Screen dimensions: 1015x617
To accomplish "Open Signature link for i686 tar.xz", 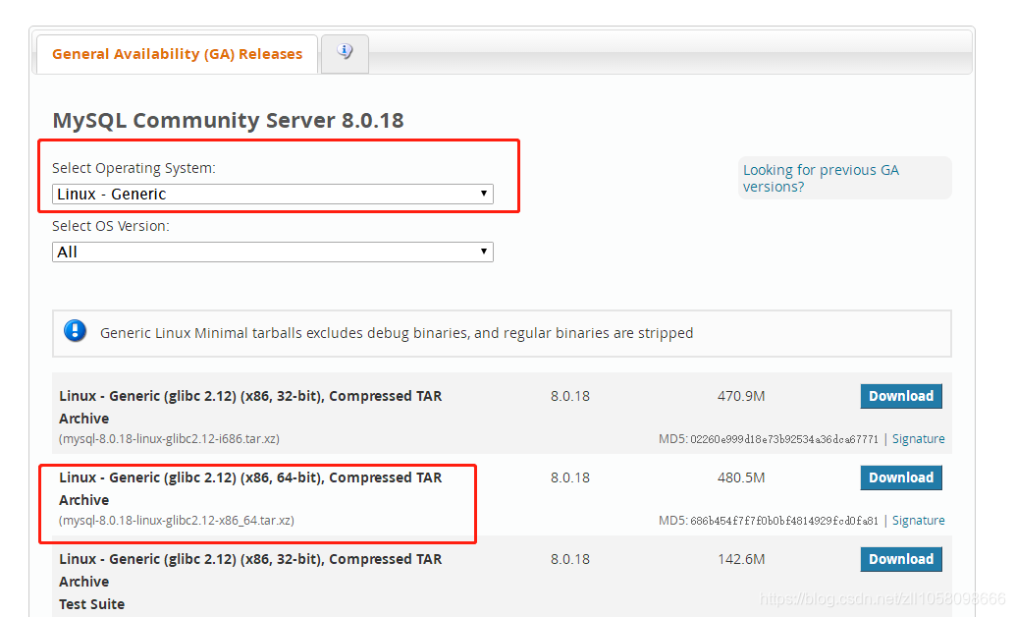I will [919, 439].
